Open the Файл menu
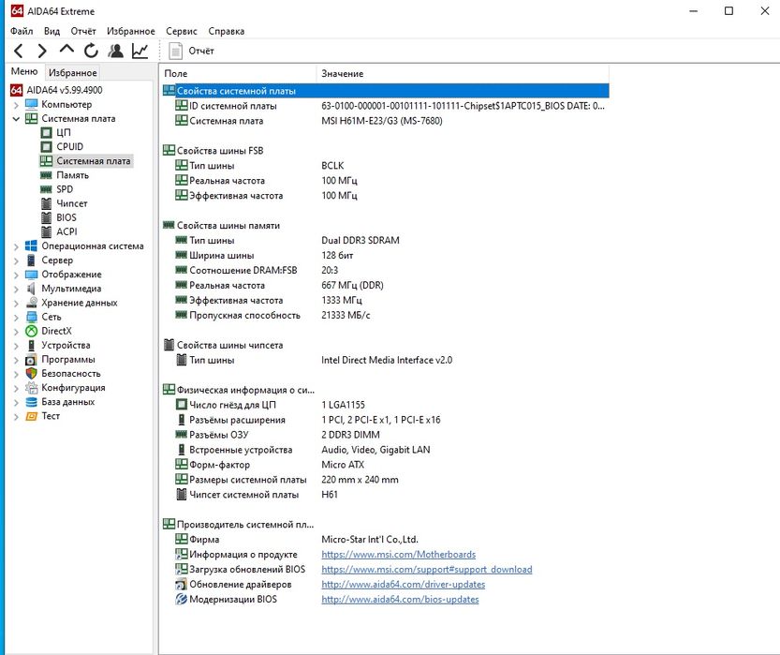This screenshot has height=655, width=780. coord(22,31)
